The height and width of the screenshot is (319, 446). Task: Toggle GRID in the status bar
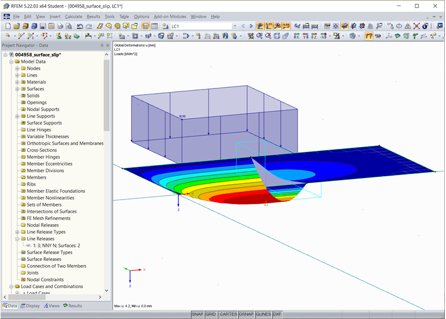211,314
